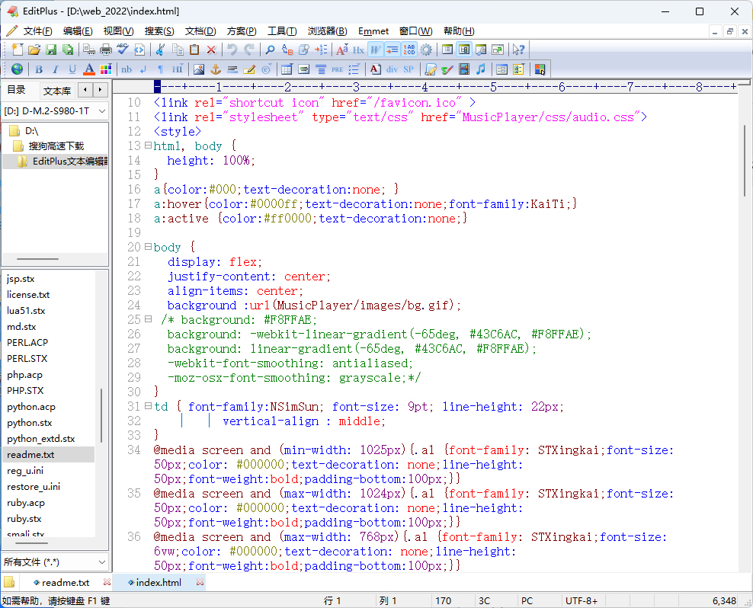Switch to the readme.txt document tab
Image resolution: width=753 pixels, height=608 pixels.
[66, 583]
